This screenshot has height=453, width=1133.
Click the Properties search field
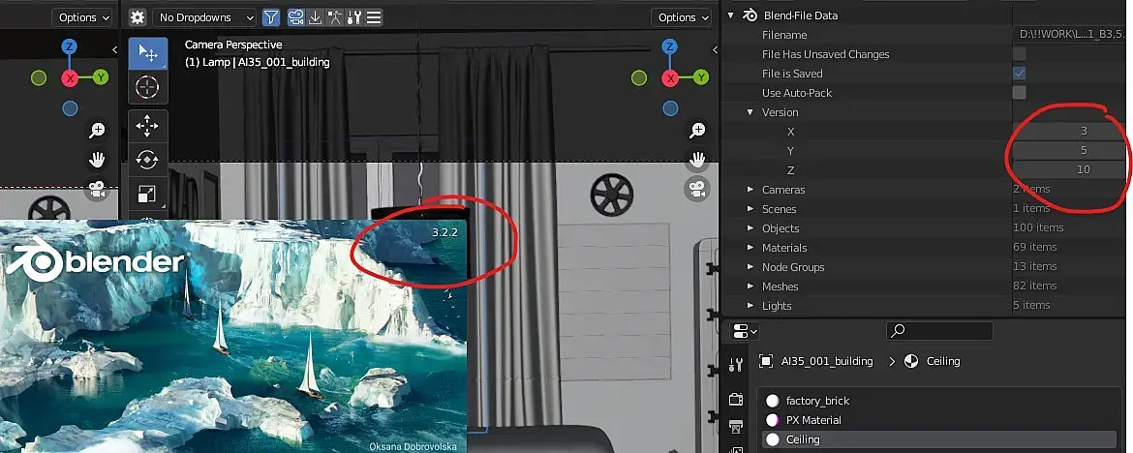[939, 331]
